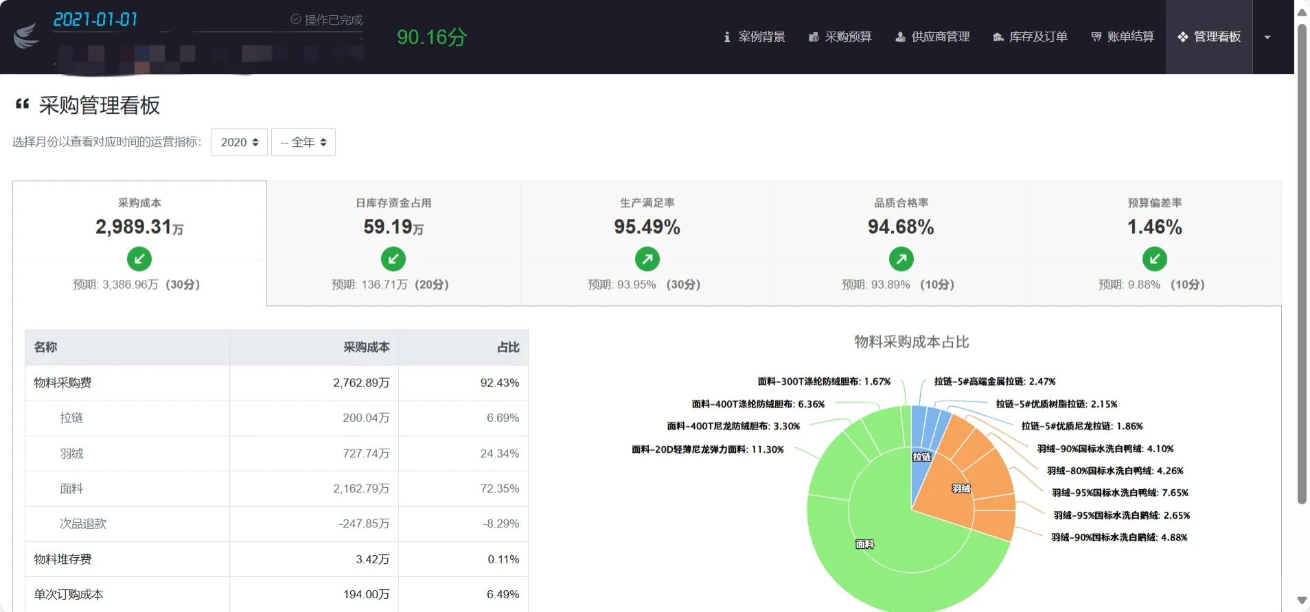The width and height of the screenshot is (1310, 612).
Task: Click the green down arrow under 日库存资金占用
Action: click(393, 259)
